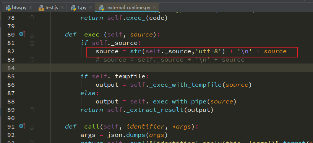
Task: Close the 1.py tab
Action: click(x=91, y=8)
